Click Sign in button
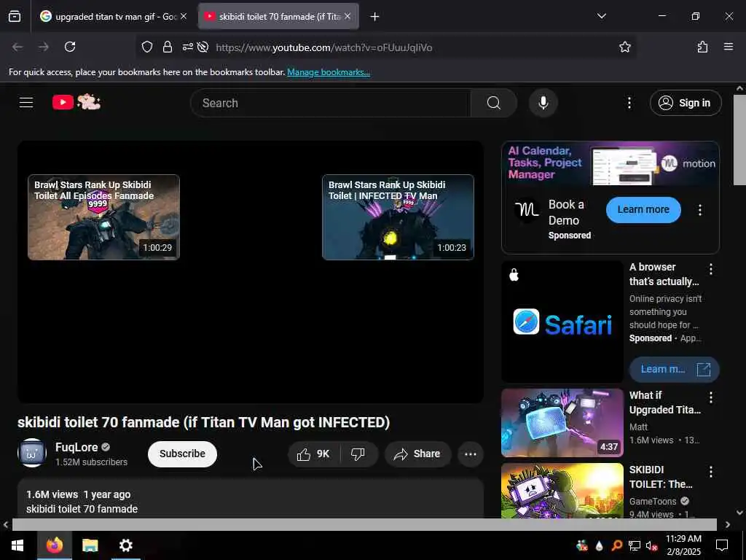Viewport: 746px width, 560px height. pyautogui.click(x=686, y=103)
